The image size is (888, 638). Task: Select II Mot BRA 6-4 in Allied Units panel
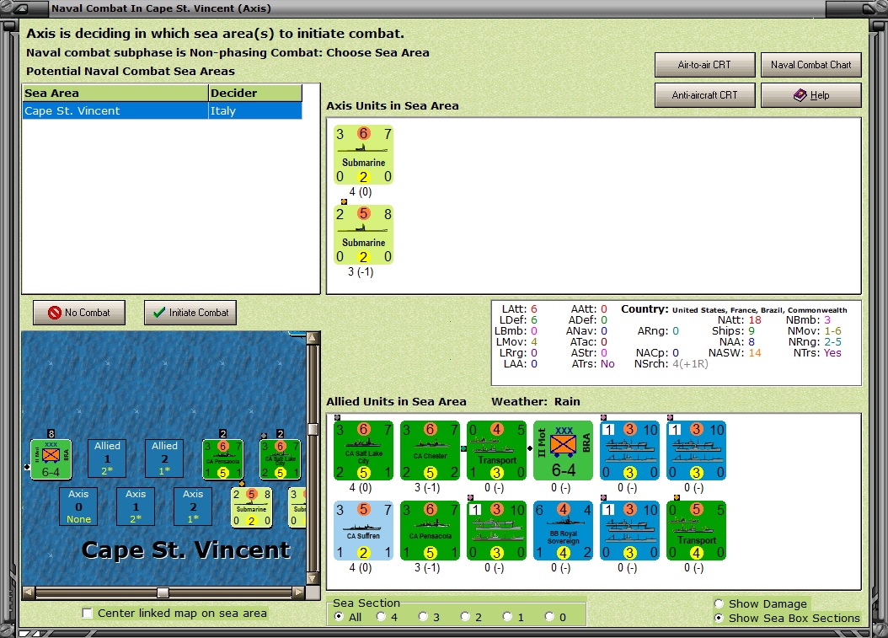point(563,450)
